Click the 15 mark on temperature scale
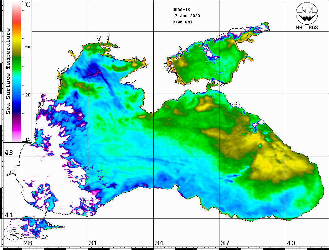 (x=28, y=139)
